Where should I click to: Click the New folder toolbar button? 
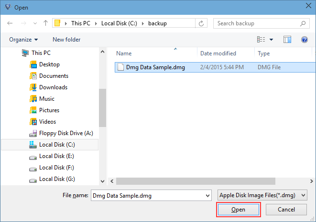tap(66, 40)
